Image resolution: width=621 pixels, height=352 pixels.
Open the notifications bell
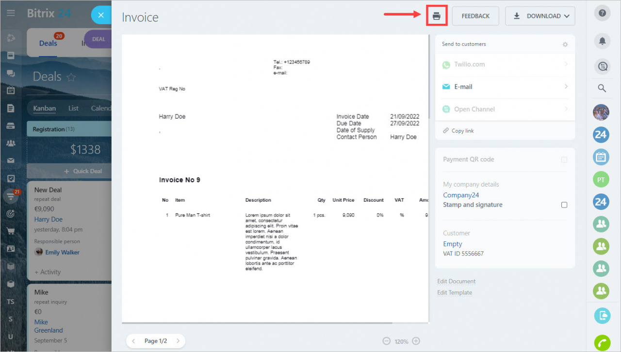pos(602,41)
